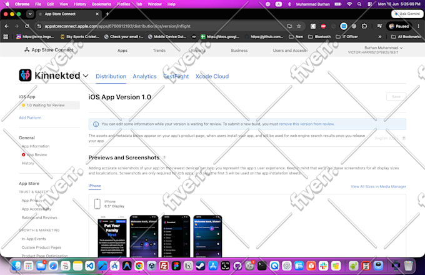
Task: Click the Wi-Fi icon in the menu bar
Action: pyautogui.click(x=349, y=4)
